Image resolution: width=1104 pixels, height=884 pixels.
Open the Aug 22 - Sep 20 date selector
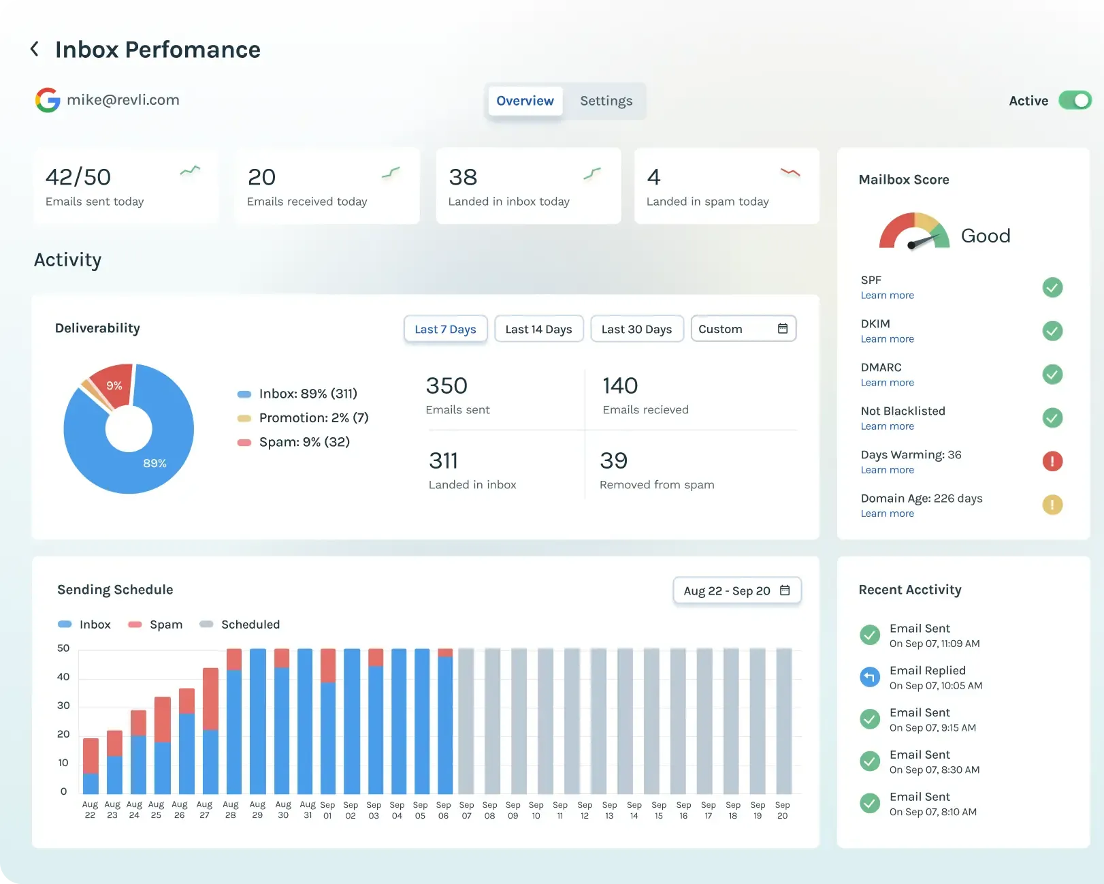coord(737,590)
